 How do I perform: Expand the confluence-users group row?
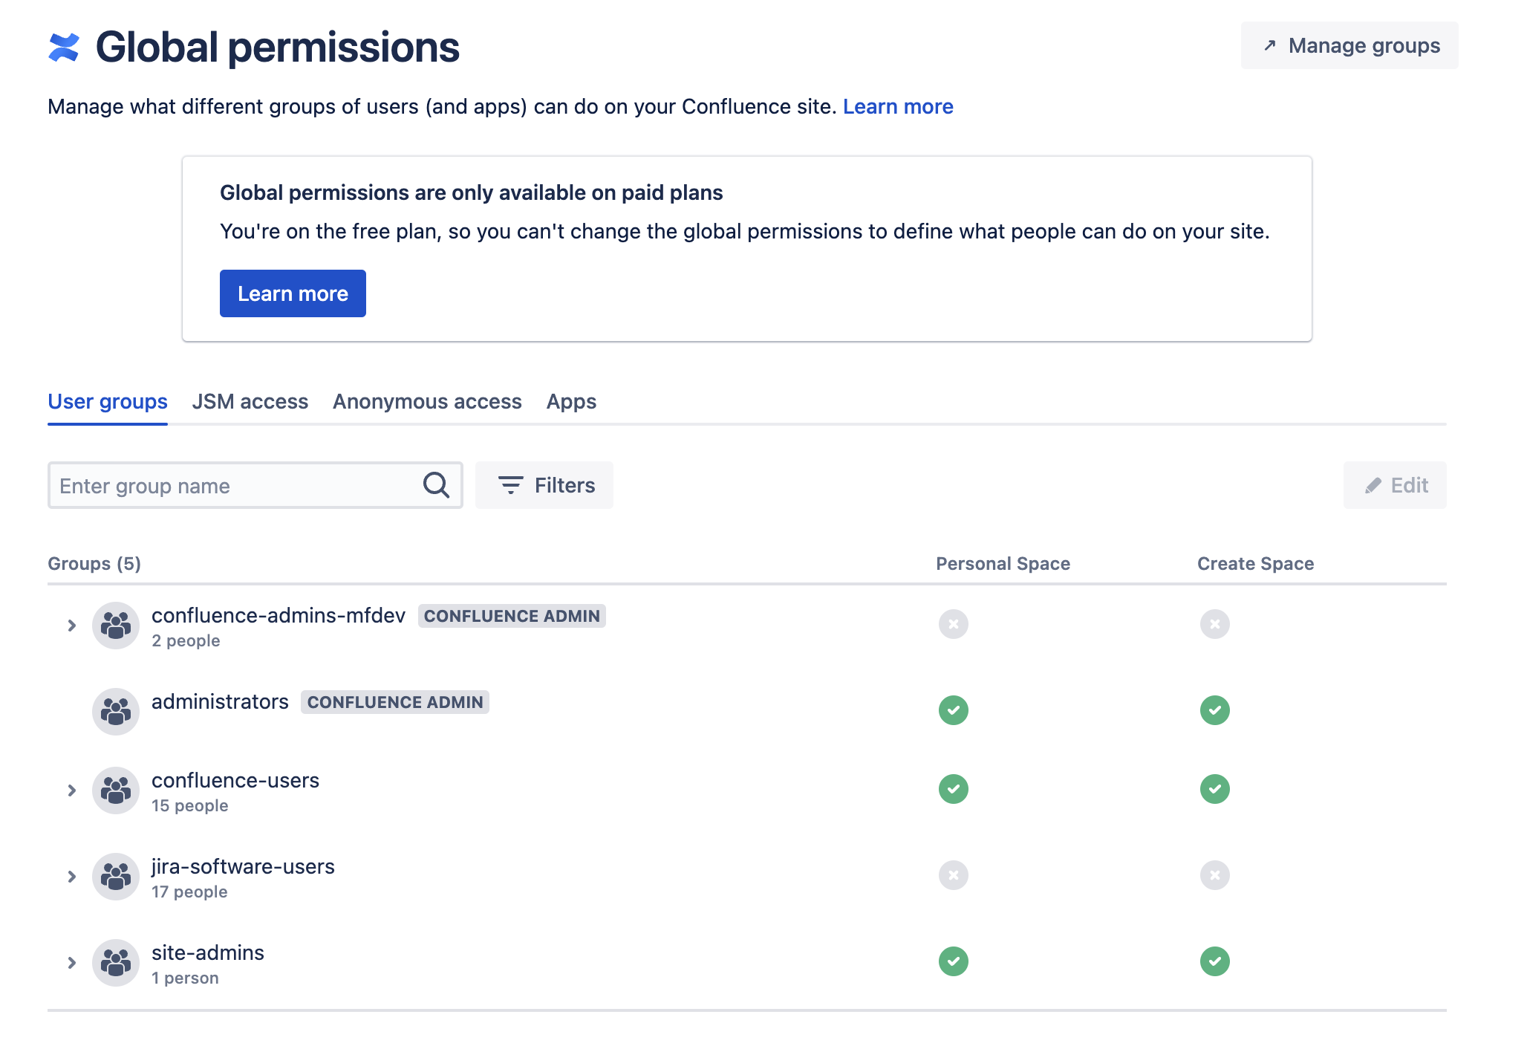point(72,790)
